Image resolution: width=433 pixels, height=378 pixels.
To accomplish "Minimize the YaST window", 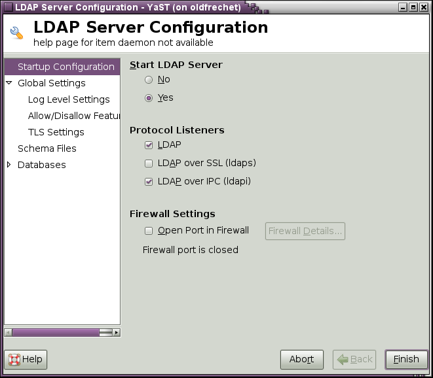I will (402, 7).
